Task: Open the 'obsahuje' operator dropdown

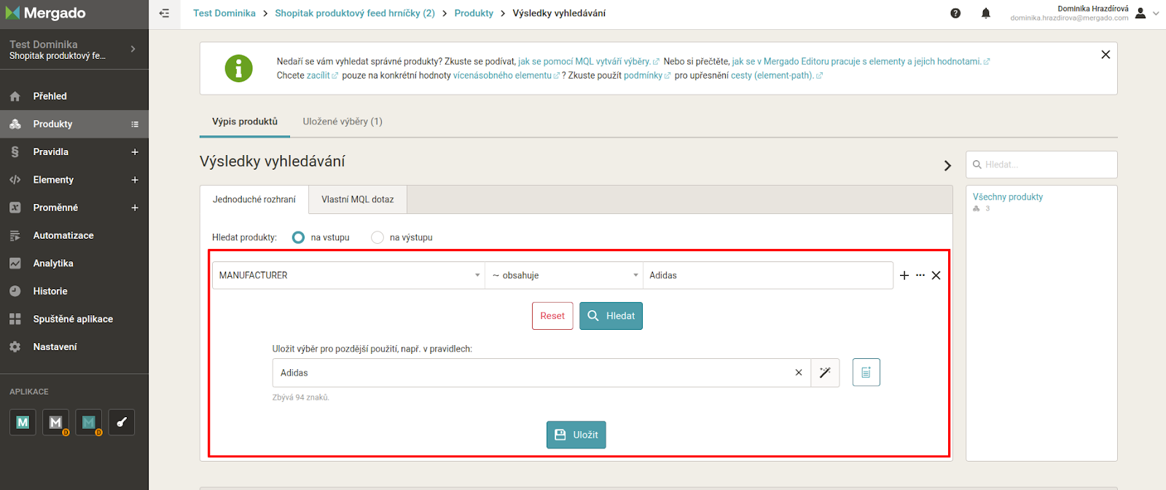Action: tap(564, 275)
